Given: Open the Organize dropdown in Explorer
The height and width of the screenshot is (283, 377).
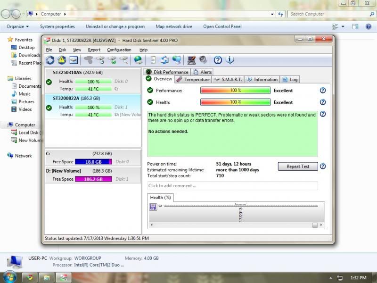Looking at the screenshot, I should (x=18, y=26).
